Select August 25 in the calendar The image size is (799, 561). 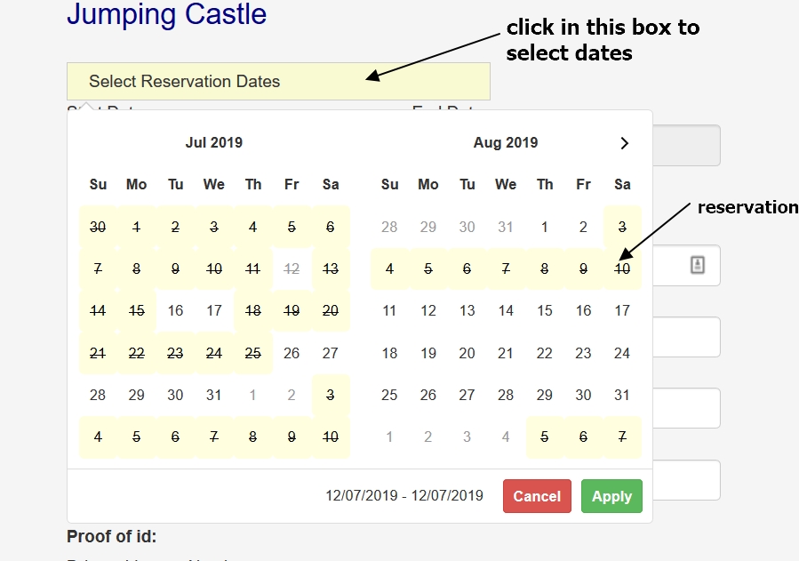pos(389,395)
